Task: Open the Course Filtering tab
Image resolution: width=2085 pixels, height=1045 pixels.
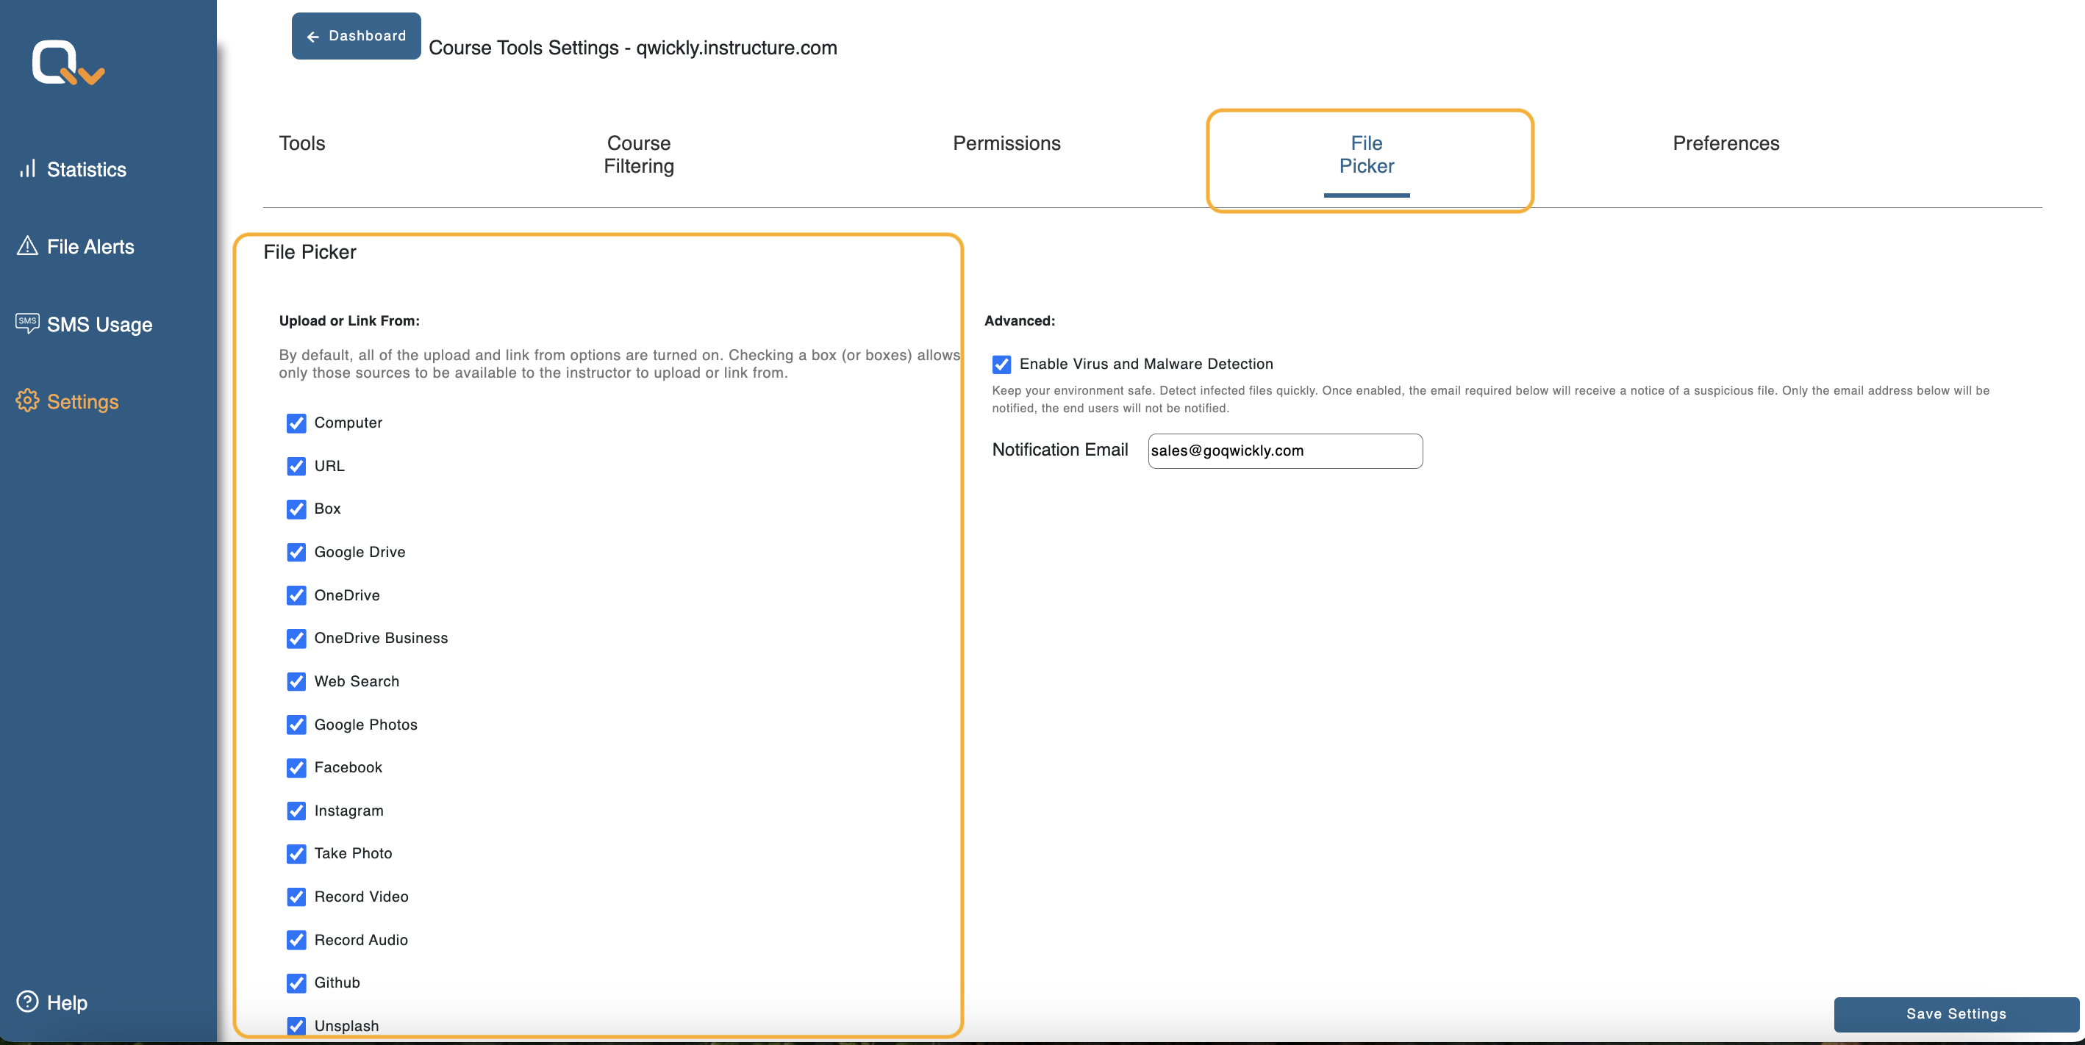Action: 638,154
